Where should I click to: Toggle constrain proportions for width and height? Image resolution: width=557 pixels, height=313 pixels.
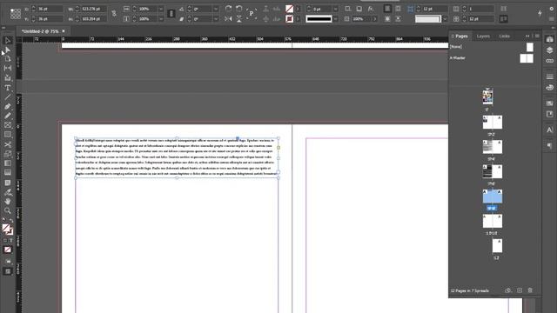(x=114, y=14)
